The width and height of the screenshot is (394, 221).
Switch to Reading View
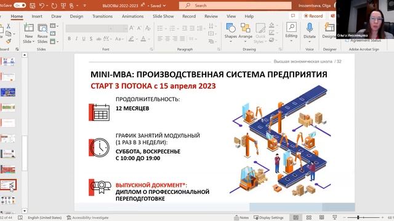321,217
